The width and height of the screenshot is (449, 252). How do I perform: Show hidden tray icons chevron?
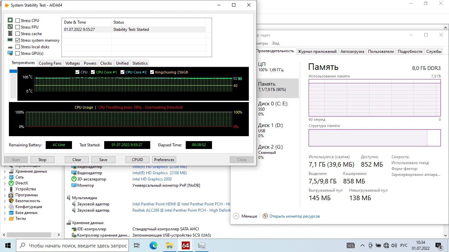(363, 245)
